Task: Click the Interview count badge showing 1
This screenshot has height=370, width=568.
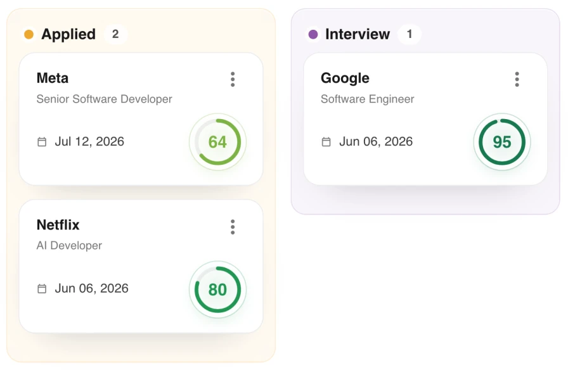Action: (x=410, y=34)
